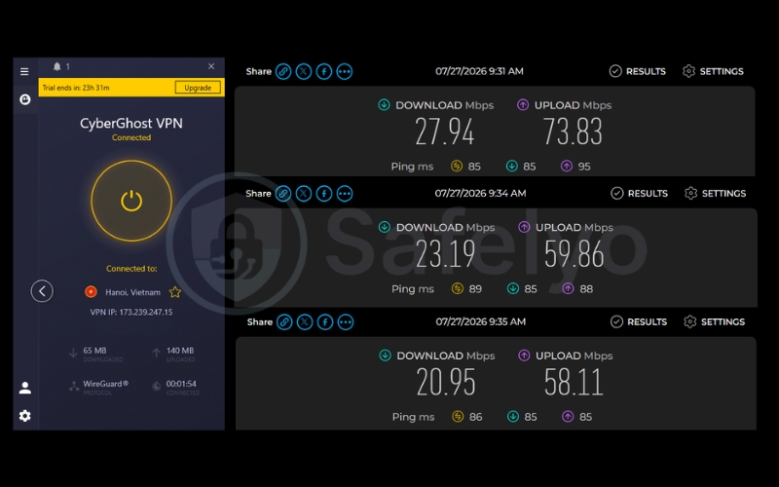
Task: Open SETTINGS in the 9:35 AM row
Action: click(x=714, y=322)
